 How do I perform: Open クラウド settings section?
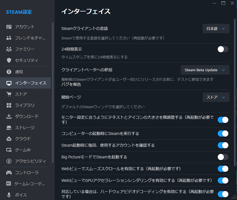point(25,139)
